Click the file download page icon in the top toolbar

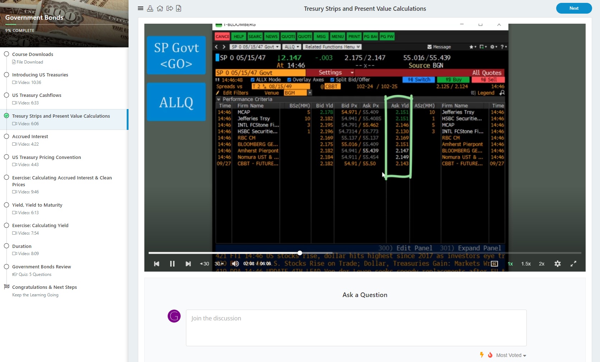(178, 8)
